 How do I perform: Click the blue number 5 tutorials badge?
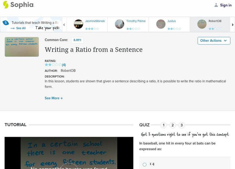point(6,23)
